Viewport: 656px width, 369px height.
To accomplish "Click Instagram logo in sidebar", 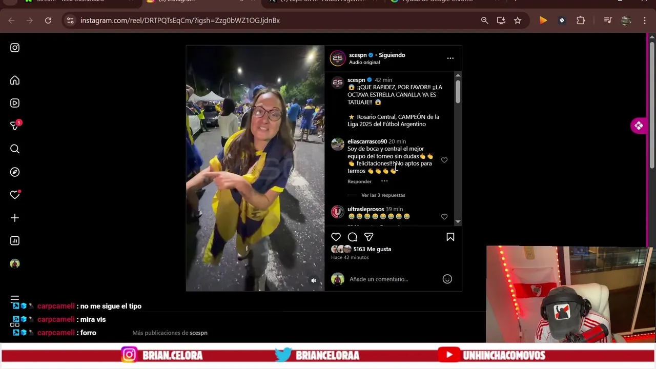I will tap(15, 48).
